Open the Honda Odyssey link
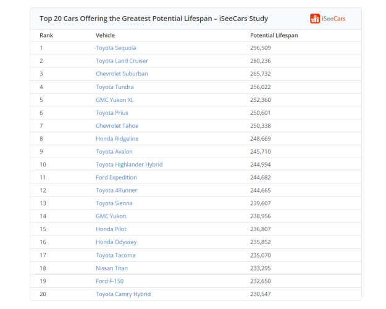The height and width of the screenshot is (309, 386). coord(116,242)
